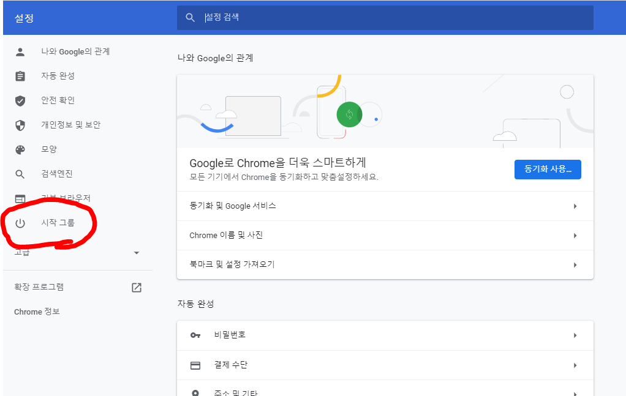Click the 북마크 및 설정 가져오기 text
Screen dimensions: 626x396
pos(232,264)
